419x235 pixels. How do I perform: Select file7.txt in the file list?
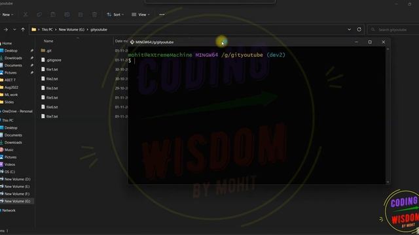point(50,116)
